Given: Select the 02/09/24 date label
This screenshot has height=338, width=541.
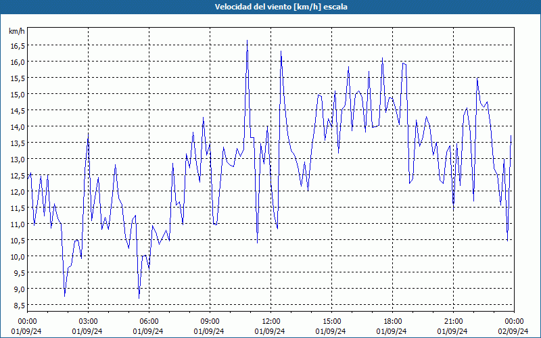Looking at the screenshot, I should (514, 331).
